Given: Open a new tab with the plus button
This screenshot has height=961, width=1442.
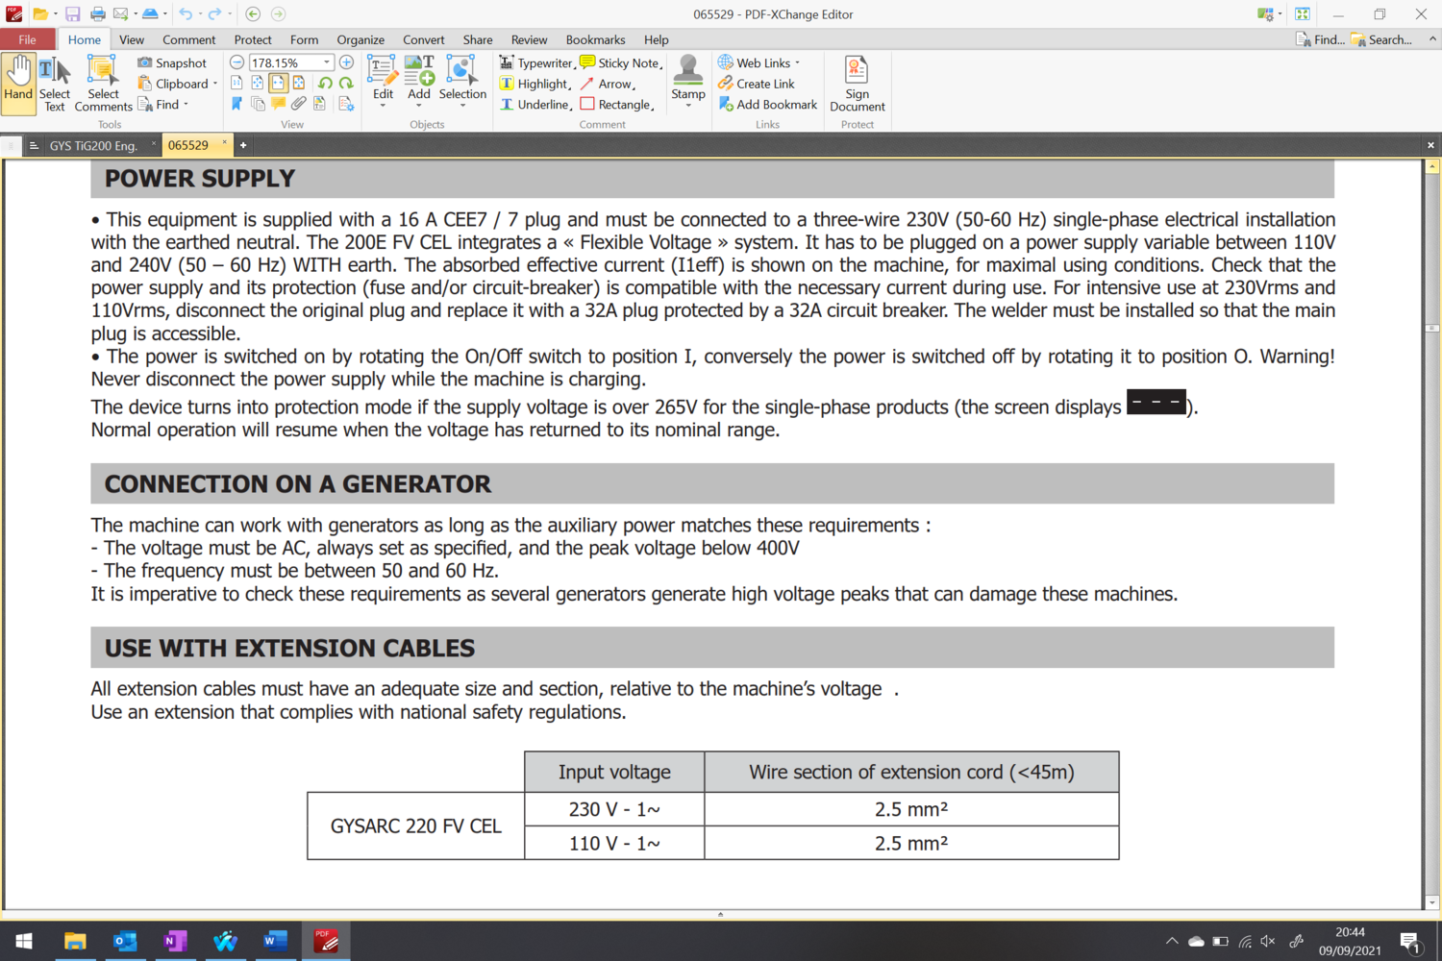Looking at the screenshot, I should tap(243, 145).
